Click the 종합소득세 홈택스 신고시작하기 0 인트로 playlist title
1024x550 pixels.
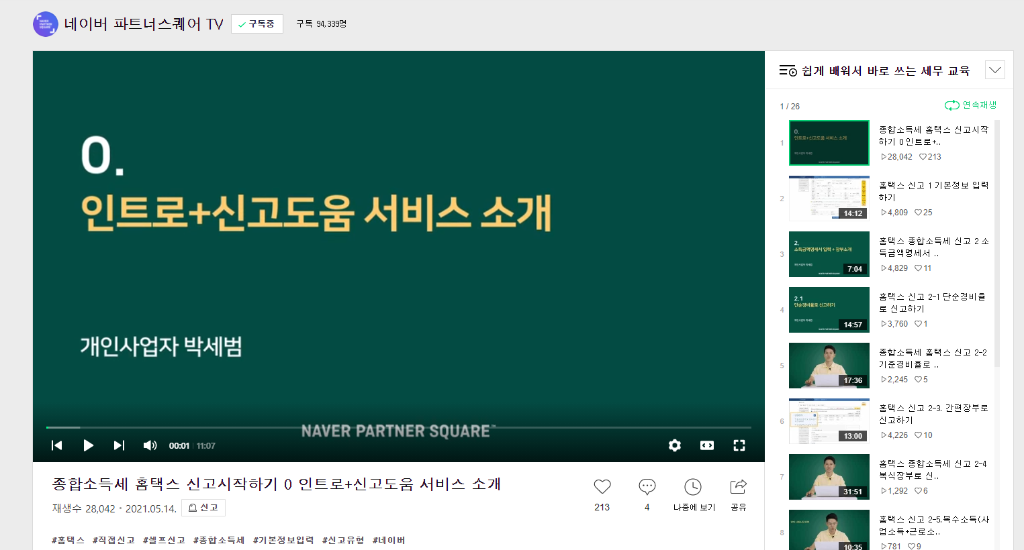tap(933, 135)
